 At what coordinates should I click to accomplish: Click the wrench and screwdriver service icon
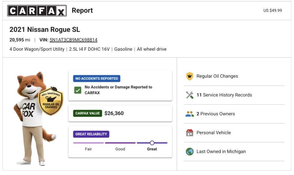(190, 95)
